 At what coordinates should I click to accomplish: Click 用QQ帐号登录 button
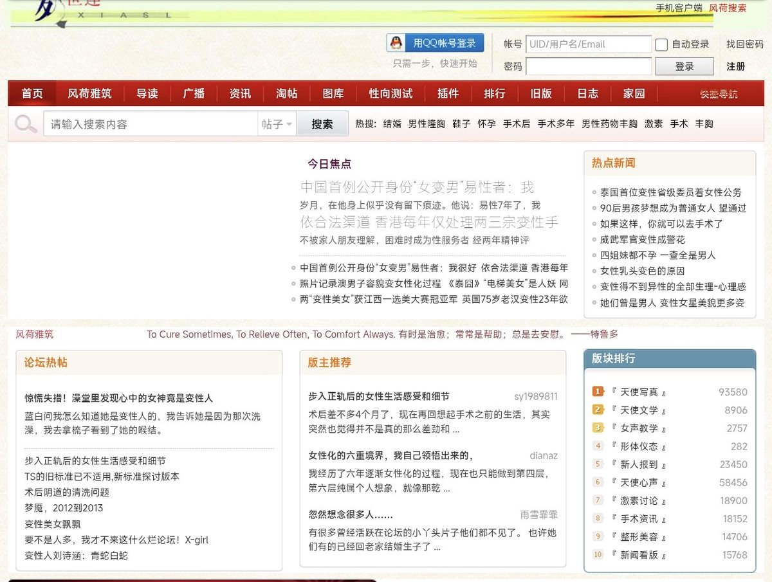coord(436,43)
